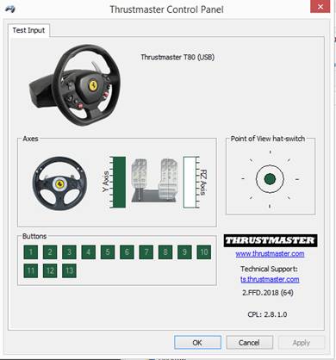This screenshot has width=336, height=360.
Task: Select button indicator number 13
Action: (x=69, y=270)
